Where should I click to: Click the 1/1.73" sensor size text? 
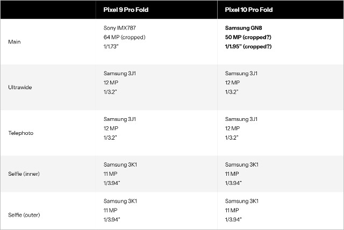pyautogui.click(x=111, y=46)
